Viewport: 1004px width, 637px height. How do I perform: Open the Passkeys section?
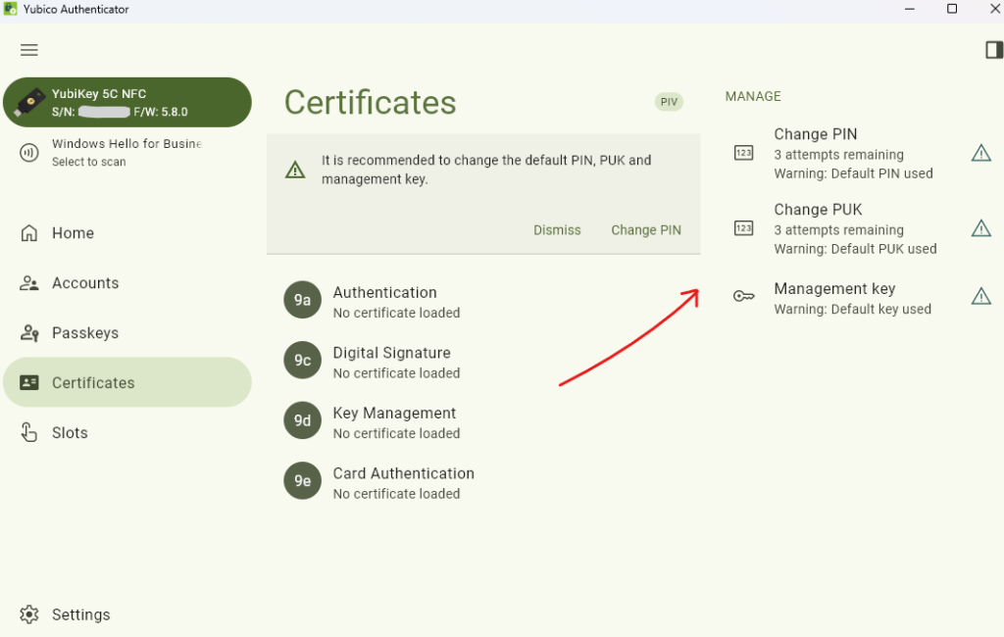(127, 333)
